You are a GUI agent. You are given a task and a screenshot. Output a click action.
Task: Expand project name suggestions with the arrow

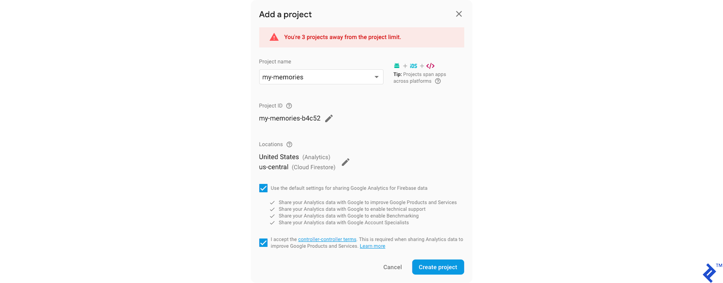coord(376,77)
